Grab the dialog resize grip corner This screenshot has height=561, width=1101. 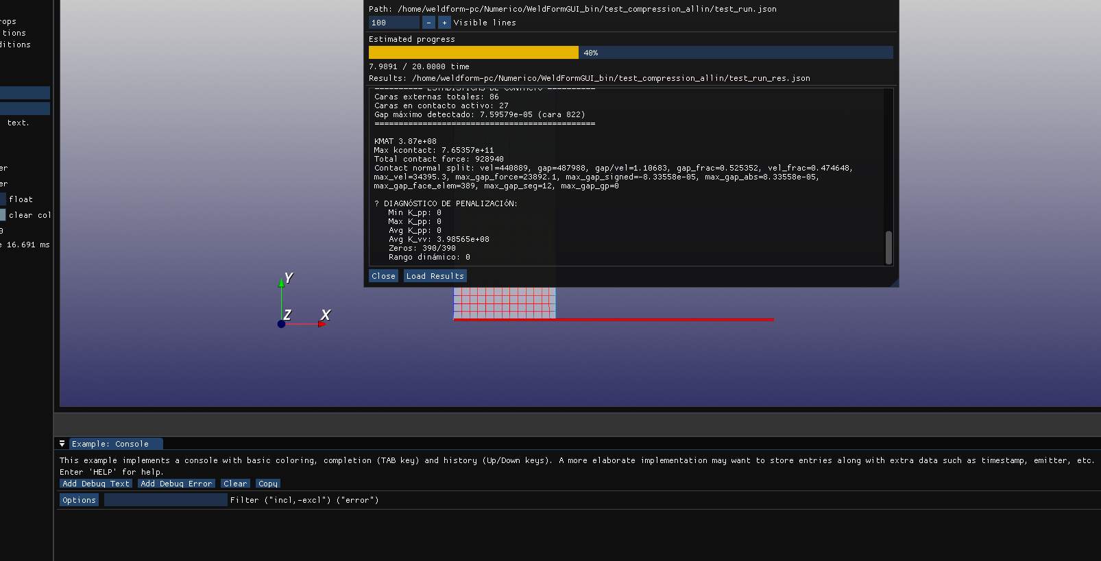pos(894,282)
